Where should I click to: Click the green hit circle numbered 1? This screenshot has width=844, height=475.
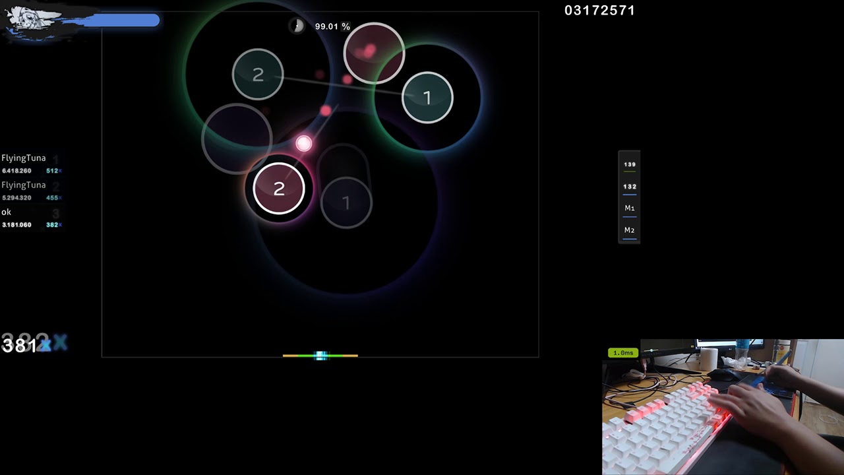point(427,98)
